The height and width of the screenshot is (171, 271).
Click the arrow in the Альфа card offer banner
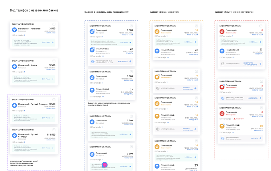[53, 79]
